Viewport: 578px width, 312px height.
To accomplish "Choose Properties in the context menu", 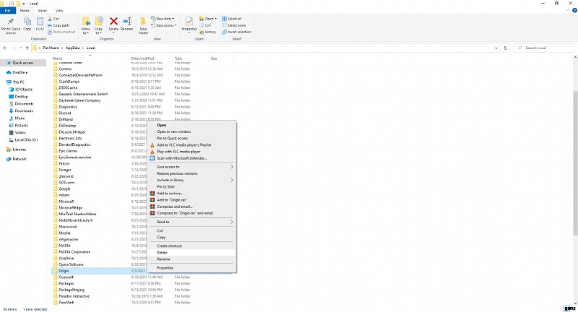I will click(x=191, y=268).
